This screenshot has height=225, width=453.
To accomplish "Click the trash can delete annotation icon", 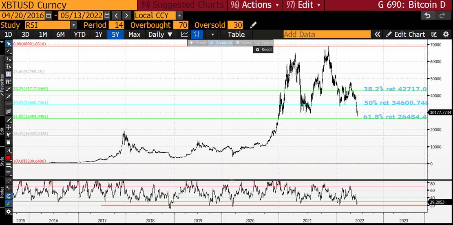I will click(9, 142).
